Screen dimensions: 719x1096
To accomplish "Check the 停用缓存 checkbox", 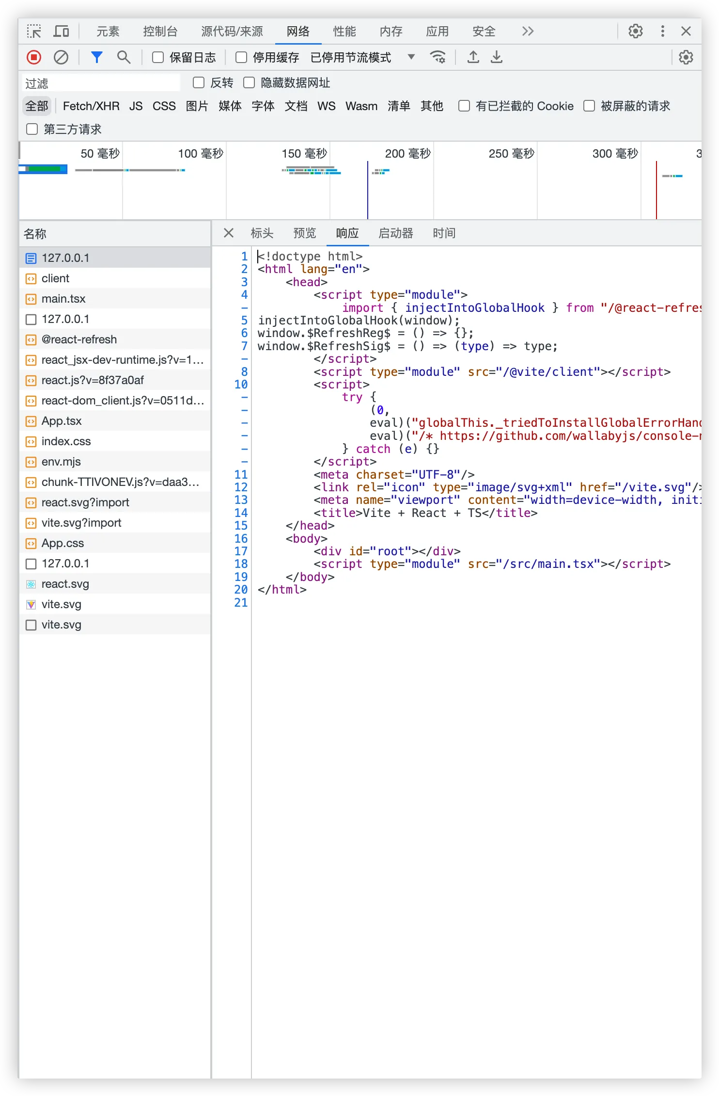I will coord(241,58).
